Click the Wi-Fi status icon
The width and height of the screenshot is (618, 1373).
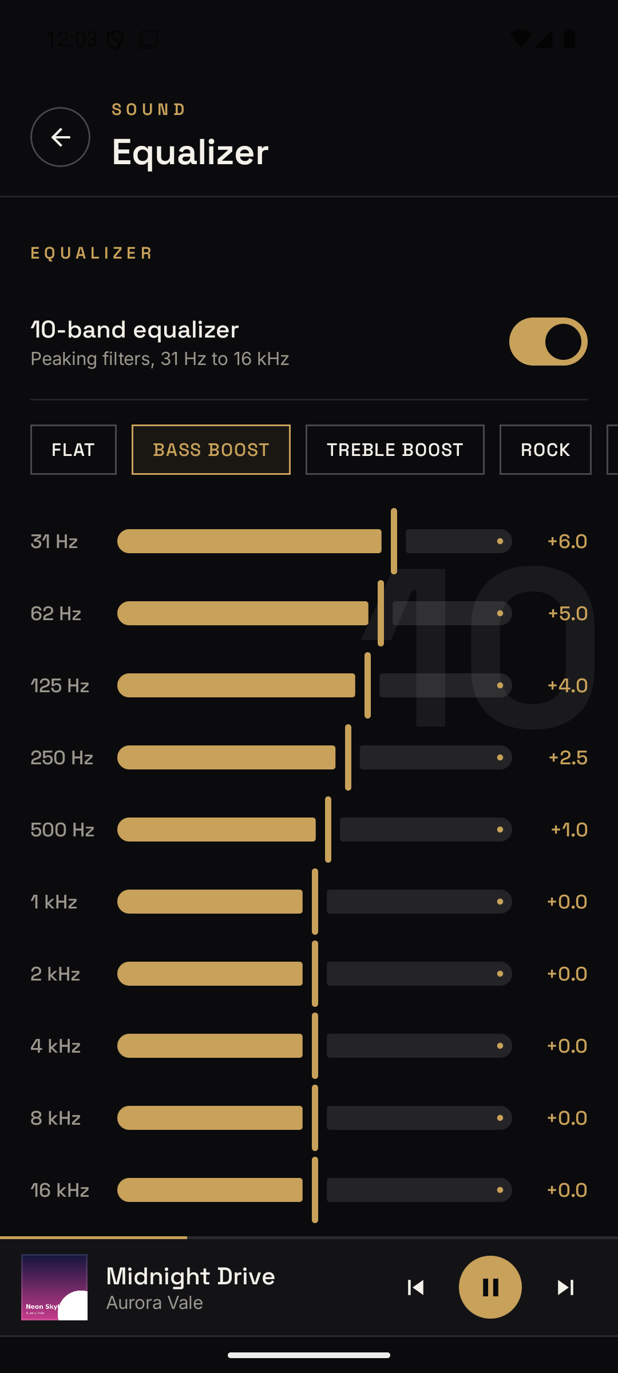click(x=521, y=38)
